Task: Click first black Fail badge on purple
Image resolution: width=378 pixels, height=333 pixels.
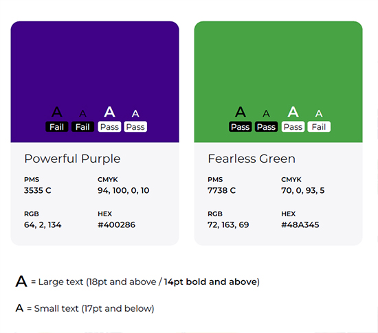Action: point(57,126)
